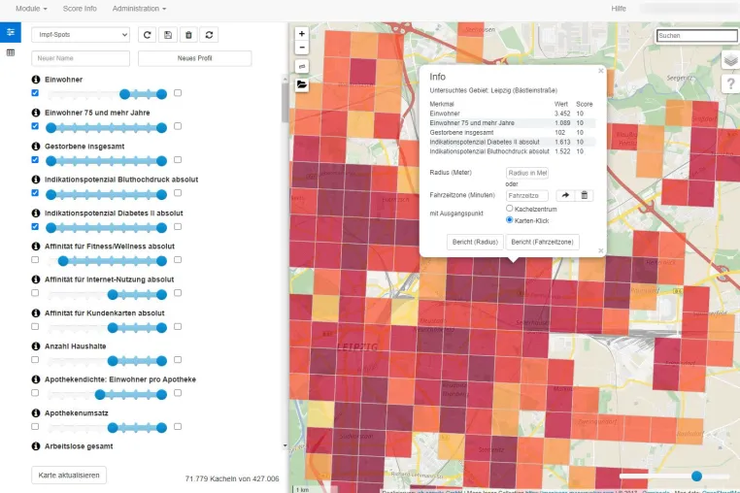Open the map layers icon
Viewport: 740px width, 493px height.
click(730, 60)
